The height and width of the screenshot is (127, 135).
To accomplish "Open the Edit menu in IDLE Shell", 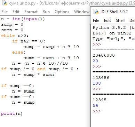I will coord(108,21).
